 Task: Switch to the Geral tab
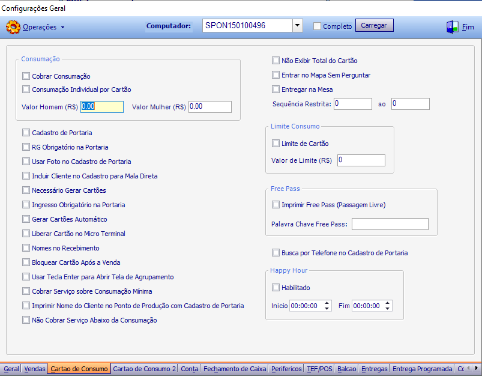tap(11, 369)
